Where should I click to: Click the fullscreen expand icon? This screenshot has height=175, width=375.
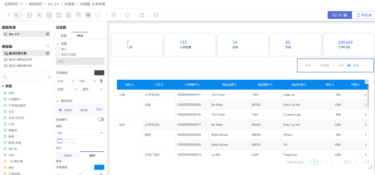pos(142,15)
